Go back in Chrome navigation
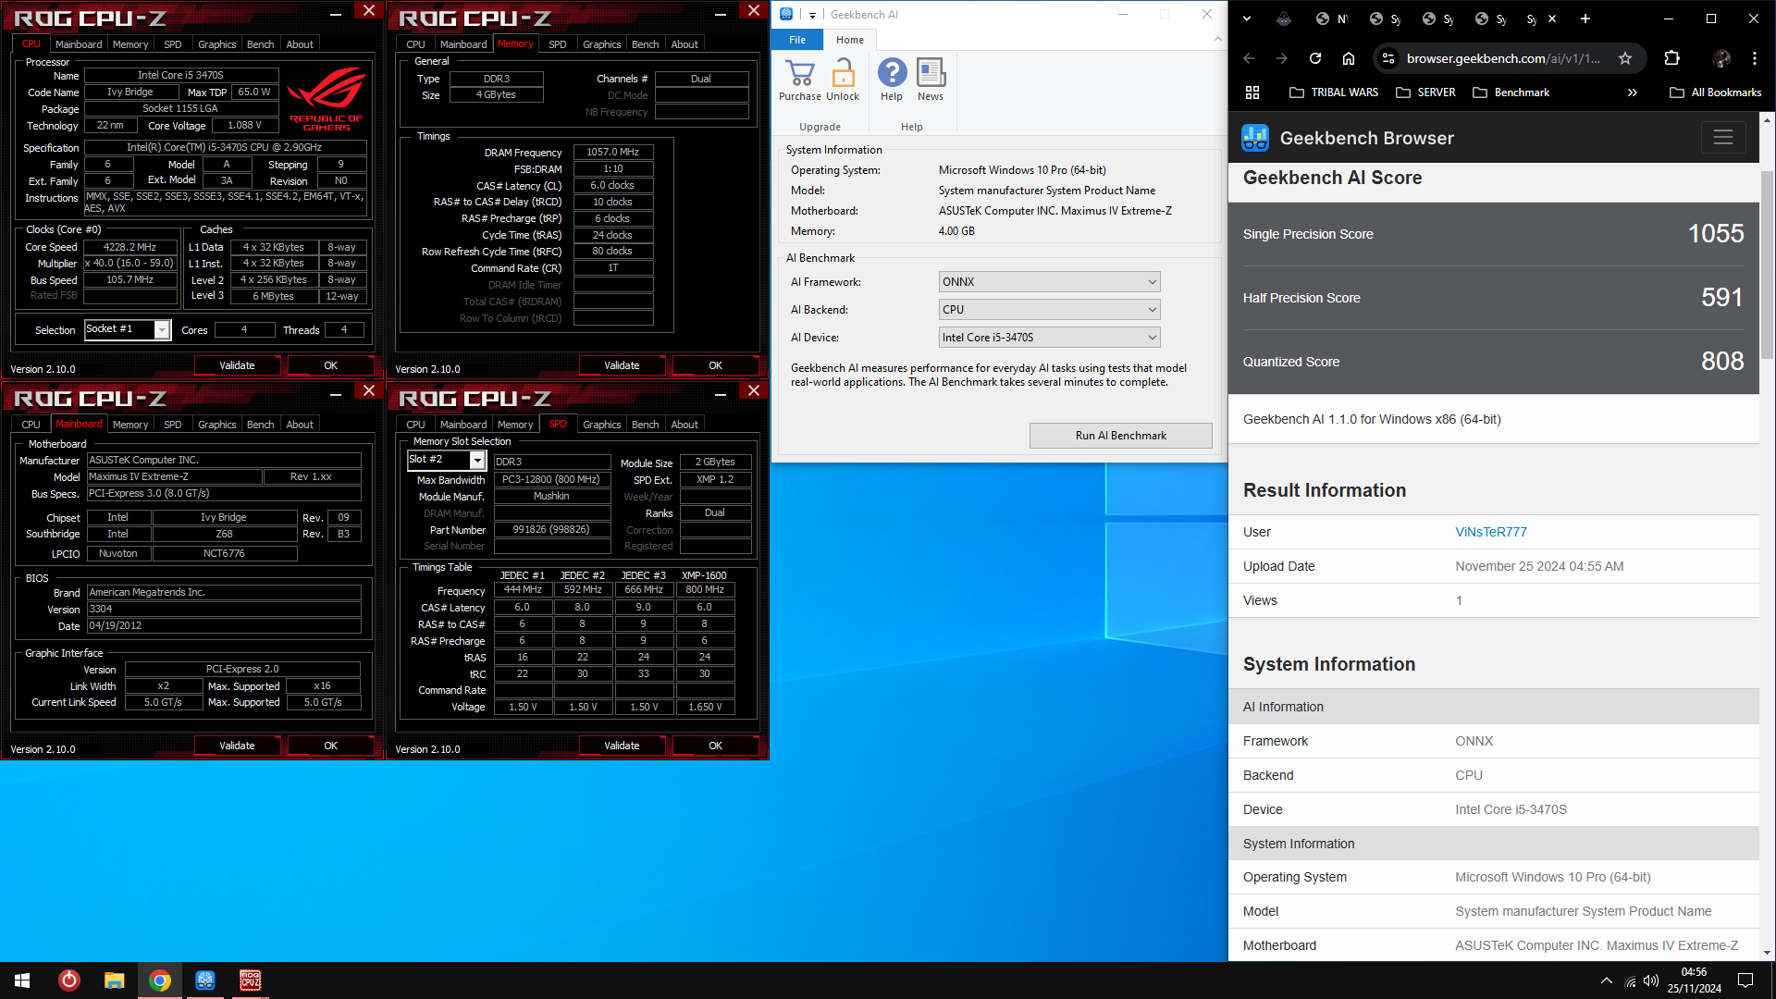Screen dimensions: 1776x999 click(1249, 58)
